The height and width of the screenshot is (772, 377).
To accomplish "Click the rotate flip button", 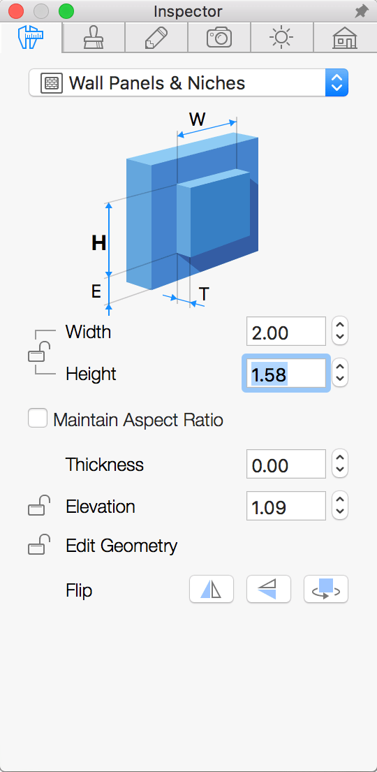I will click(x=326, y=589).
